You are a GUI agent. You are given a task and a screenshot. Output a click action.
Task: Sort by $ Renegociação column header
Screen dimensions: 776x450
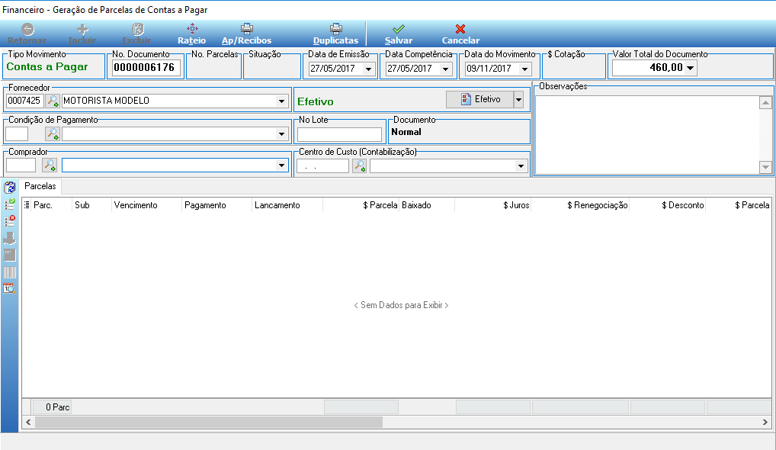click(x=580, y=205)
